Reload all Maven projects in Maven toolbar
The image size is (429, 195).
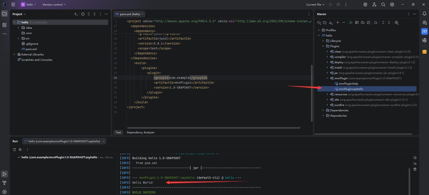click(x=319, y=23)
